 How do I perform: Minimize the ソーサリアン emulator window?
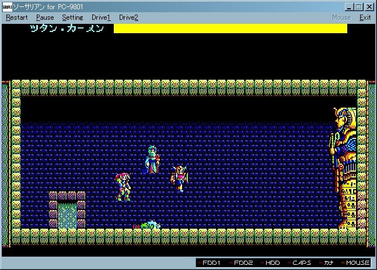(x=349, y=7)
